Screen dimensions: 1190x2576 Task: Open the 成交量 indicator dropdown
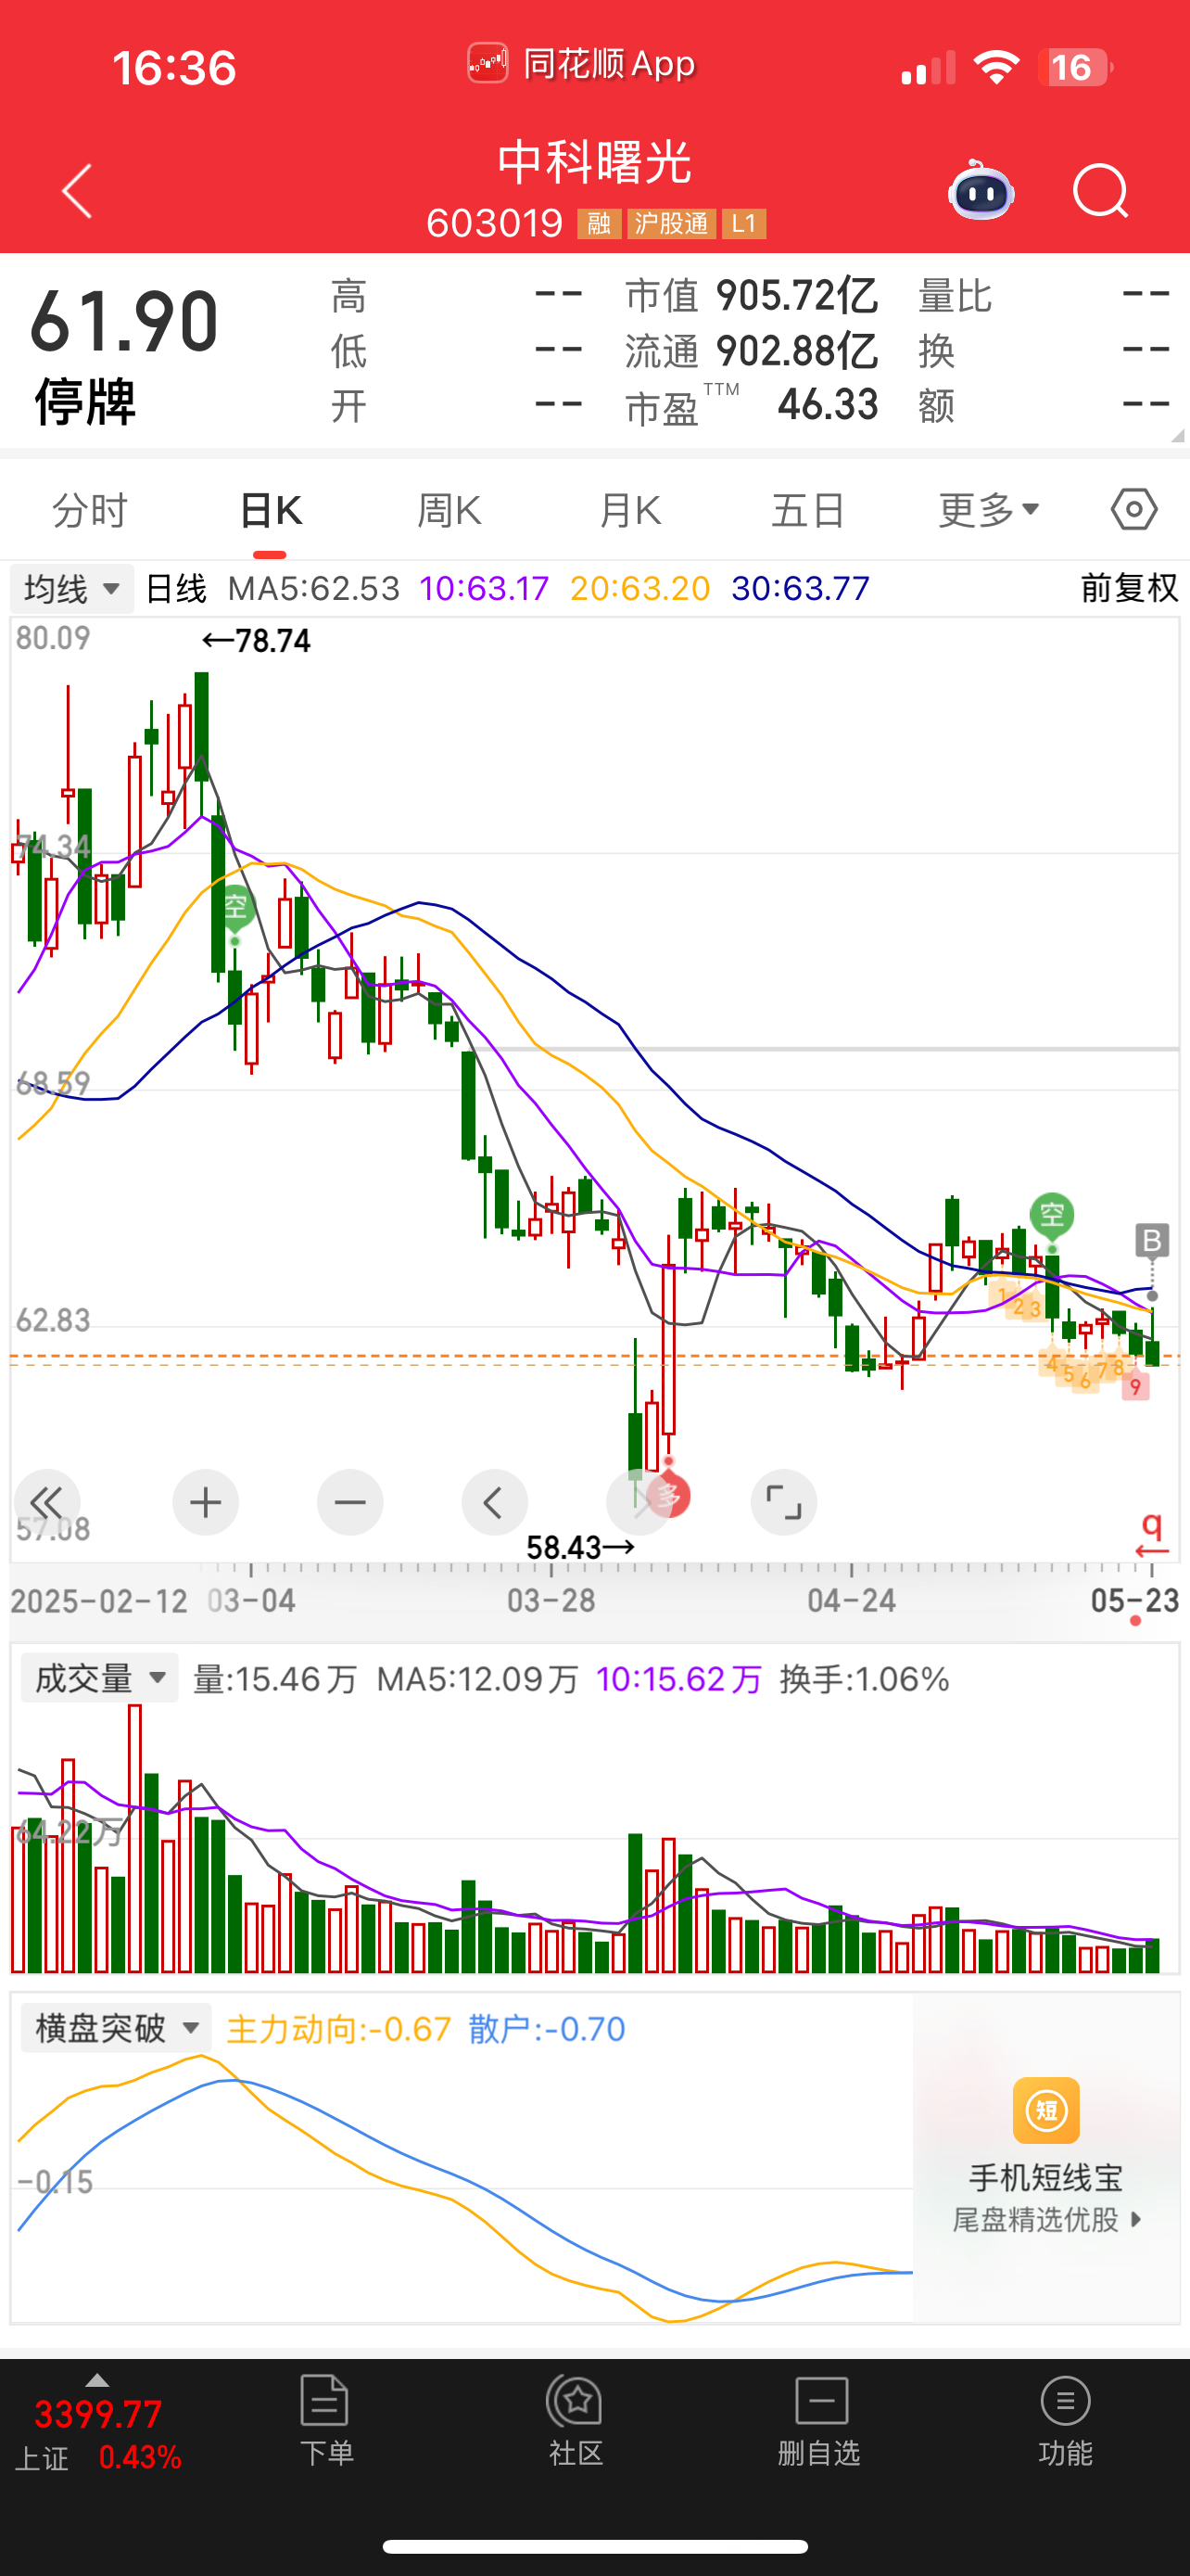click(99, 1678)
